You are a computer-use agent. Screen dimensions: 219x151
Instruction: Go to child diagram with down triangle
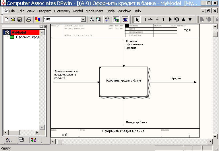click(190, 20)
